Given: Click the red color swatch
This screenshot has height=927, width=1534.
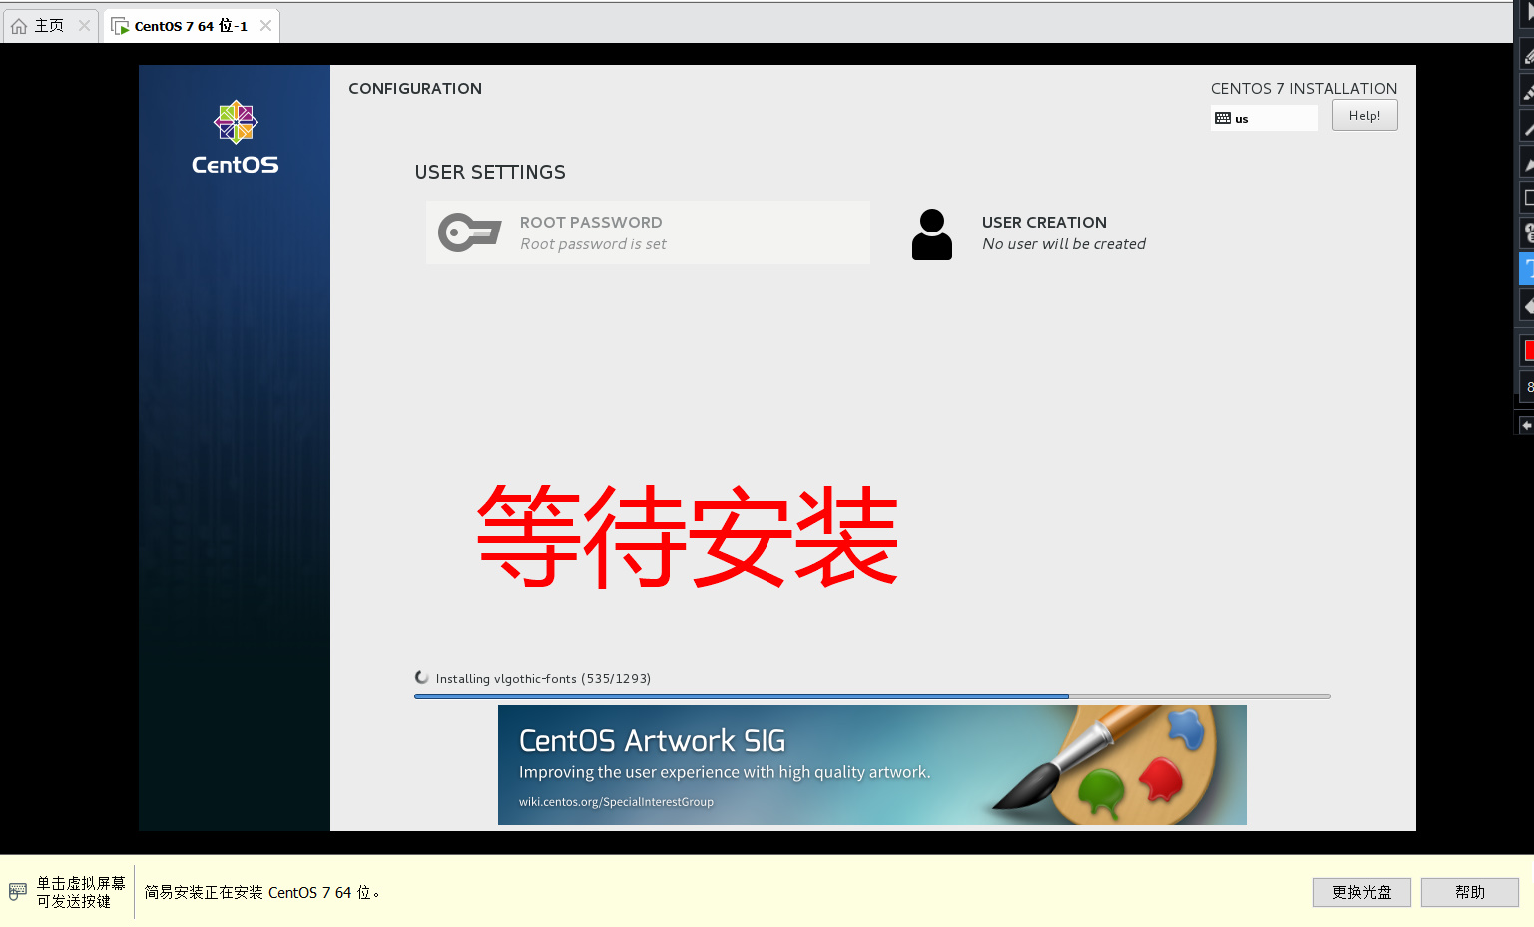Looking at the screenshot, I should (x=1527, y=349).
